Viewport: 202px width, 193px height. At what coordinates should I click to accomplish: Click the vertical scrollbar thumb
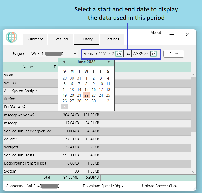tap(193, 105)
